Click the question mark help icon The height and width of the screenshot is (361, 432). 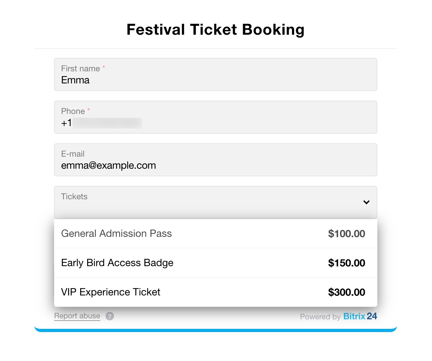click(110, 316)
